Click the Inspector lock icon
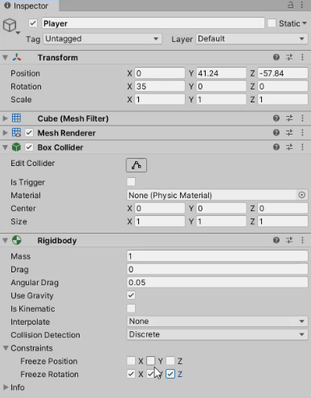This screenshot has width=311, height=398. pyautogui.click(x=291, y=5)
